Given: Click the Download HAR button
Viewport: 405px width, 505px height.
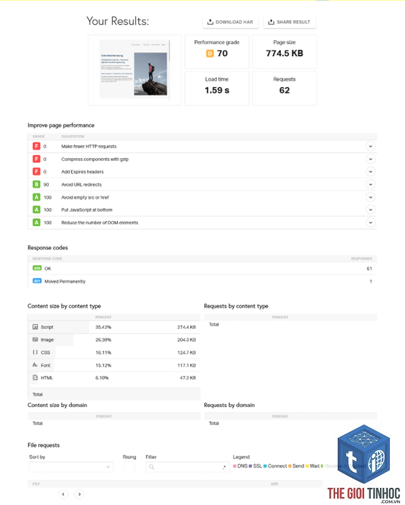Looking at the screenshot, I should 230,22.
